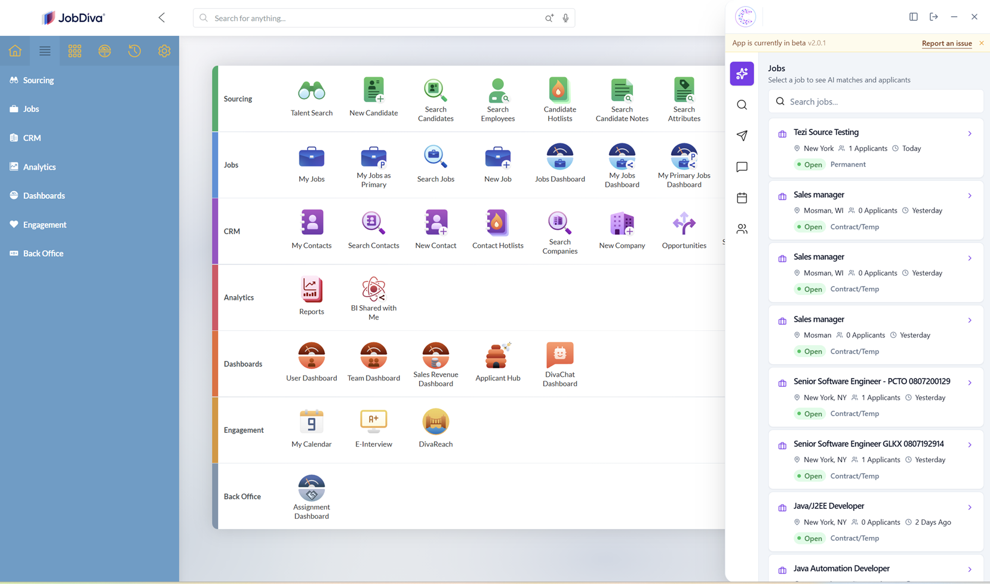The height and width of the screenshot is (584, 990).
Task: Dismiss the beta notice banner
Action: click(x=981, y=43)
